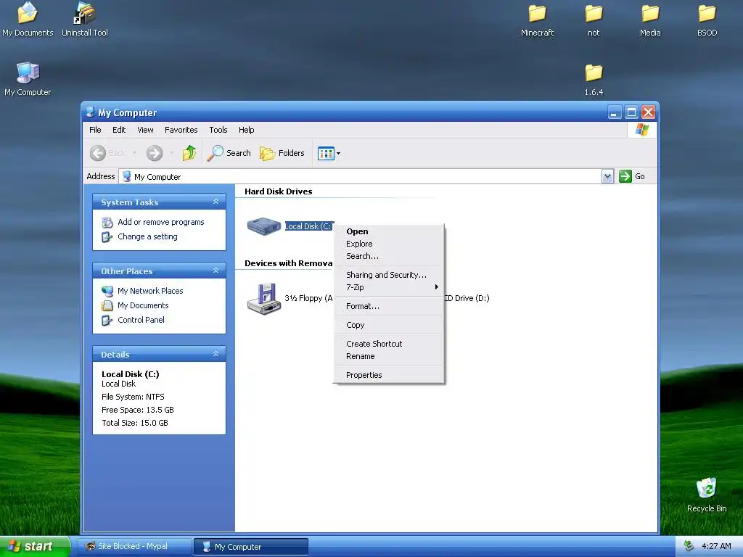
Task: Collapse the Other Places panel
Action: point(215,271)
